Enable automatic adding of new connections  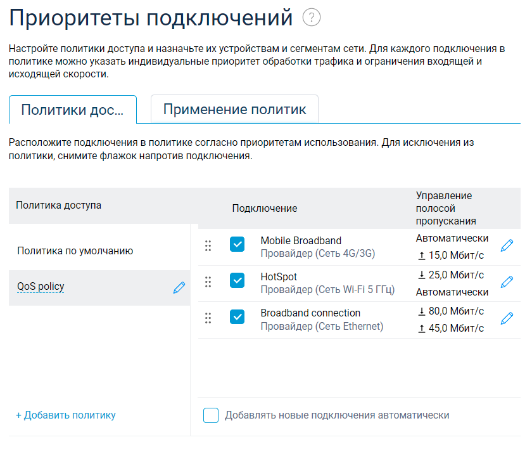coord(210,415)
